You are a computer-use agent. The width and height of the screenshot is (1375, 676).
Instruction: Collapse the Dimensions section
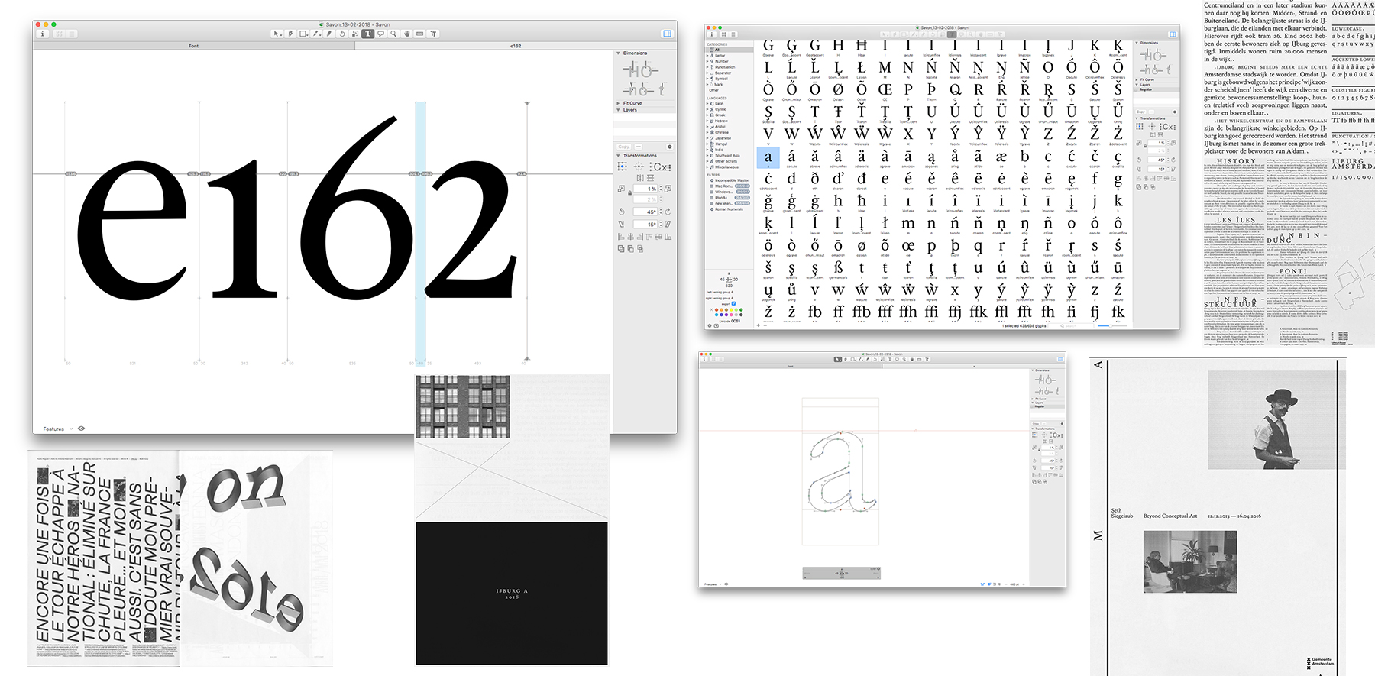coord(619,53)
